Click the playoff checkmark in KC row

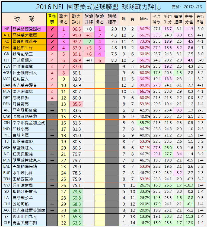52,42
